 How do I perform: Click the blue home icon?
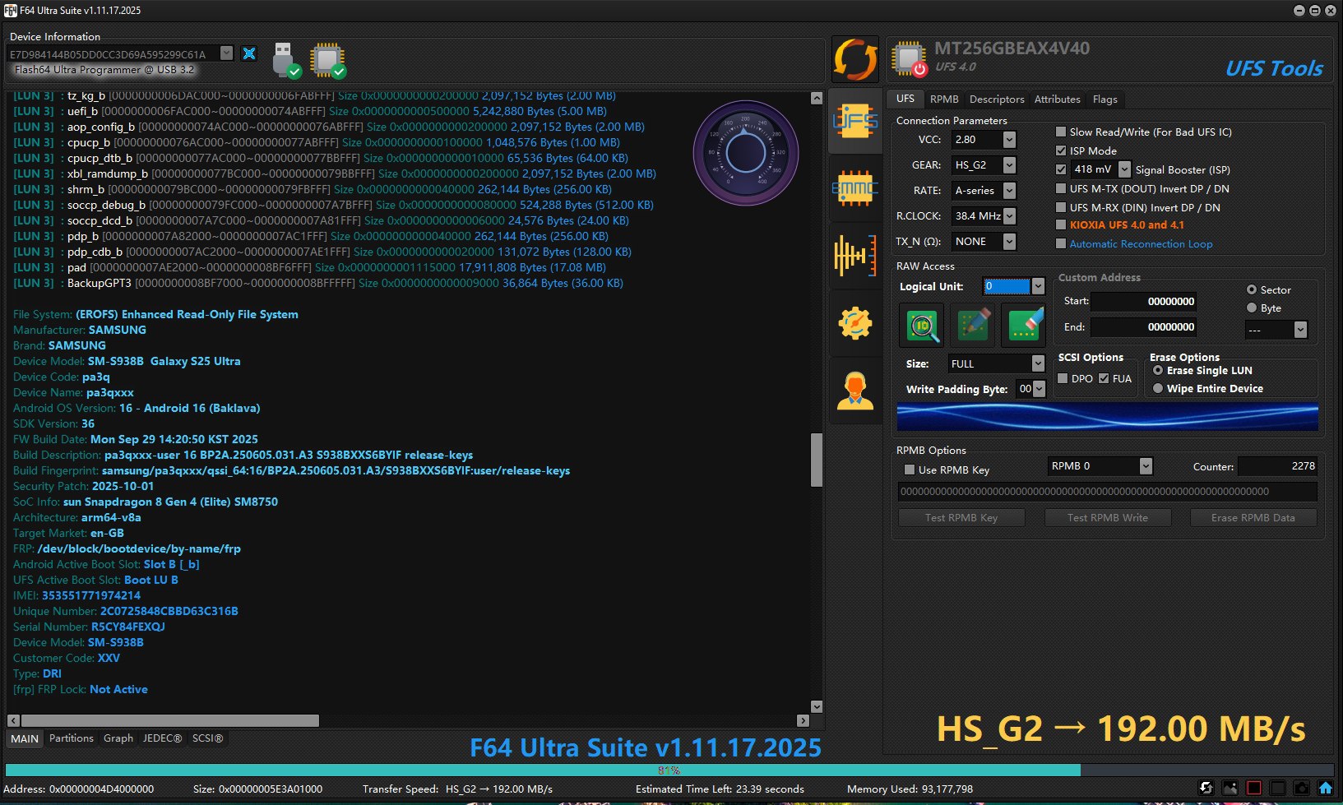1325,788
